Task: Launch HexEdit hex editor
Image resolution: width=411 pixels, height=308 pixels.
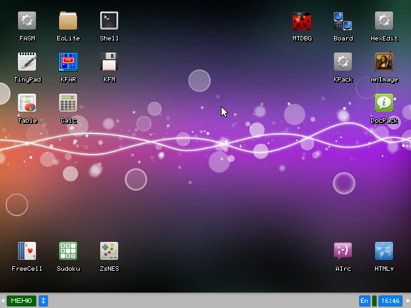Action: click(384, 21)
